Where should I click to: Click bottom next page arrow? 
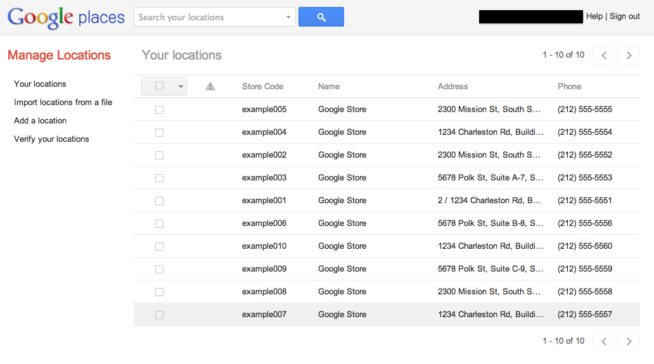click(629, 341)
